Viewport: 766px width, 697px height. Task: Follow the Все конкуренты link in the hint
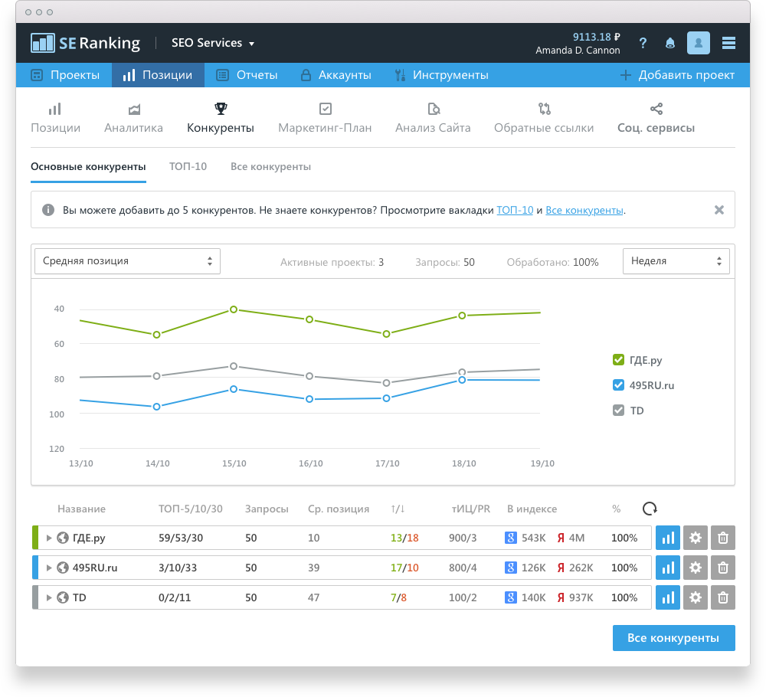584,210
